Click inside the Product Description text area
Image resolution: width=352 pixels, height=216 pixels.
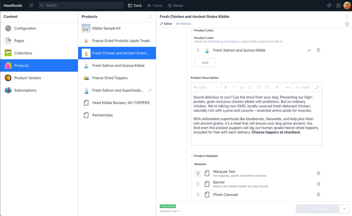256,119
